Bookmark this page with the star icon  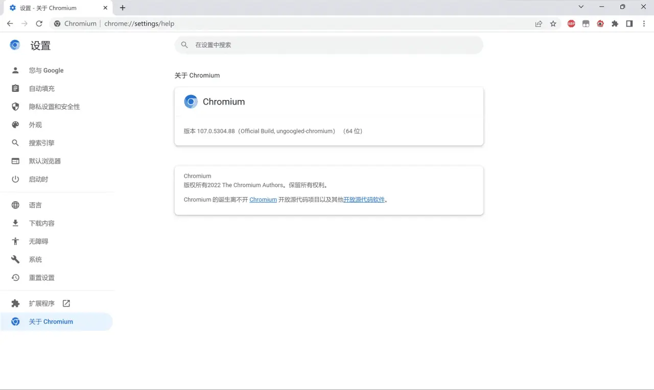pos(553,23)
